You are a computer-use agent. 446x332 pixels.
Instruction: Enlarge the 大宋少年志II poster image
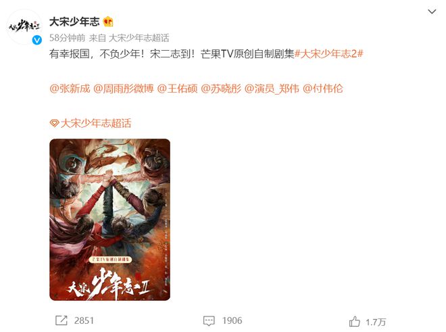(109, 220)
